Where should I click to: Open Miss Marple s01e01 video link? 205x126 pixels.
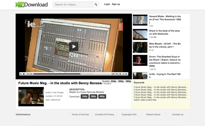(165, 45)
